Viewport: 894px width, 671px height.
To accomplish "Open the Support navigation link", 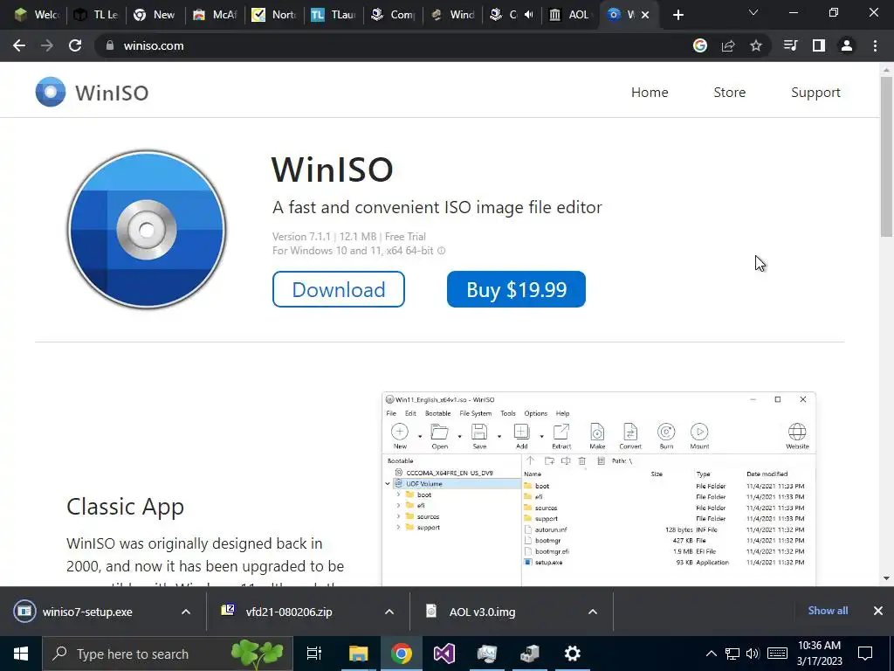I will tap(815, 93).
